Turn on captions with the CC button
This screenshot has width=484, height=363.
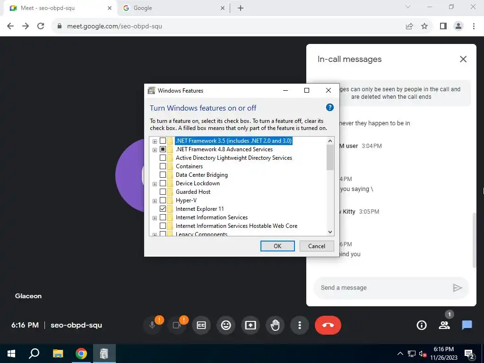coord(201,325)
